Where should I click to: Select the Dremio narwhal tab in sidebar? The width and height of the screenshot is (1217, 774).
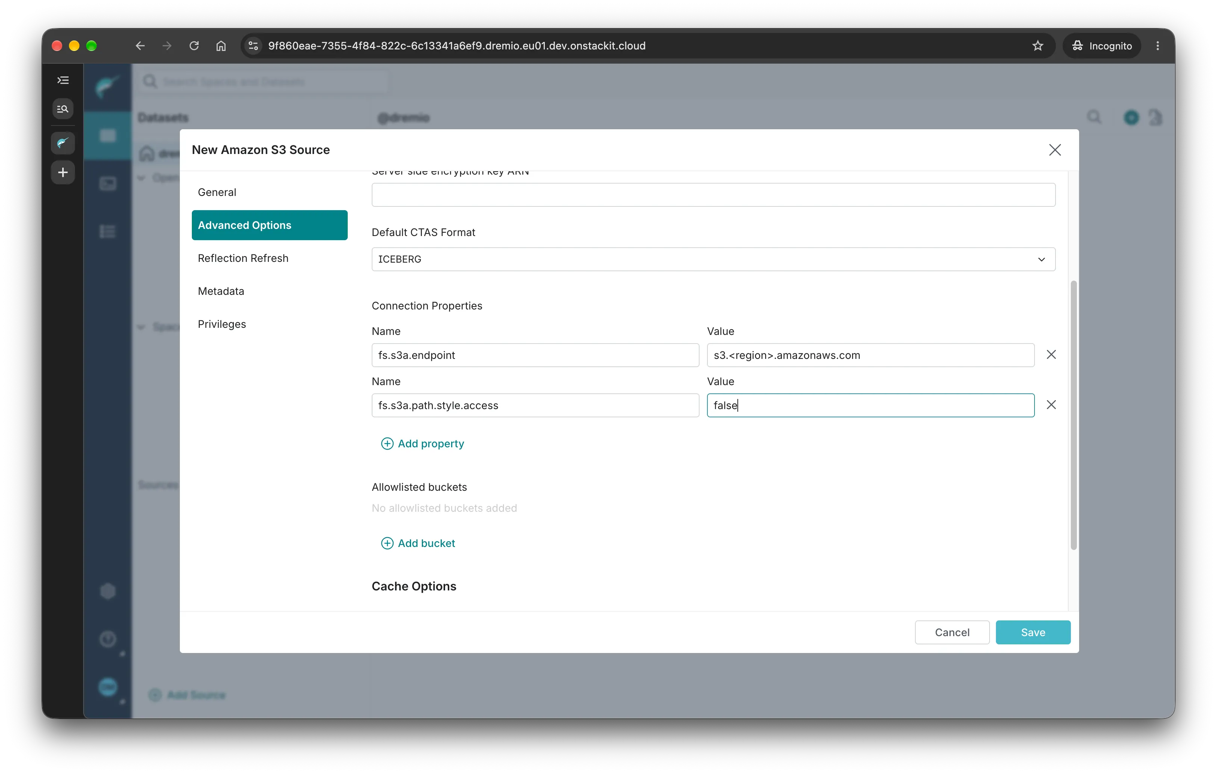[x=63, y=143]
